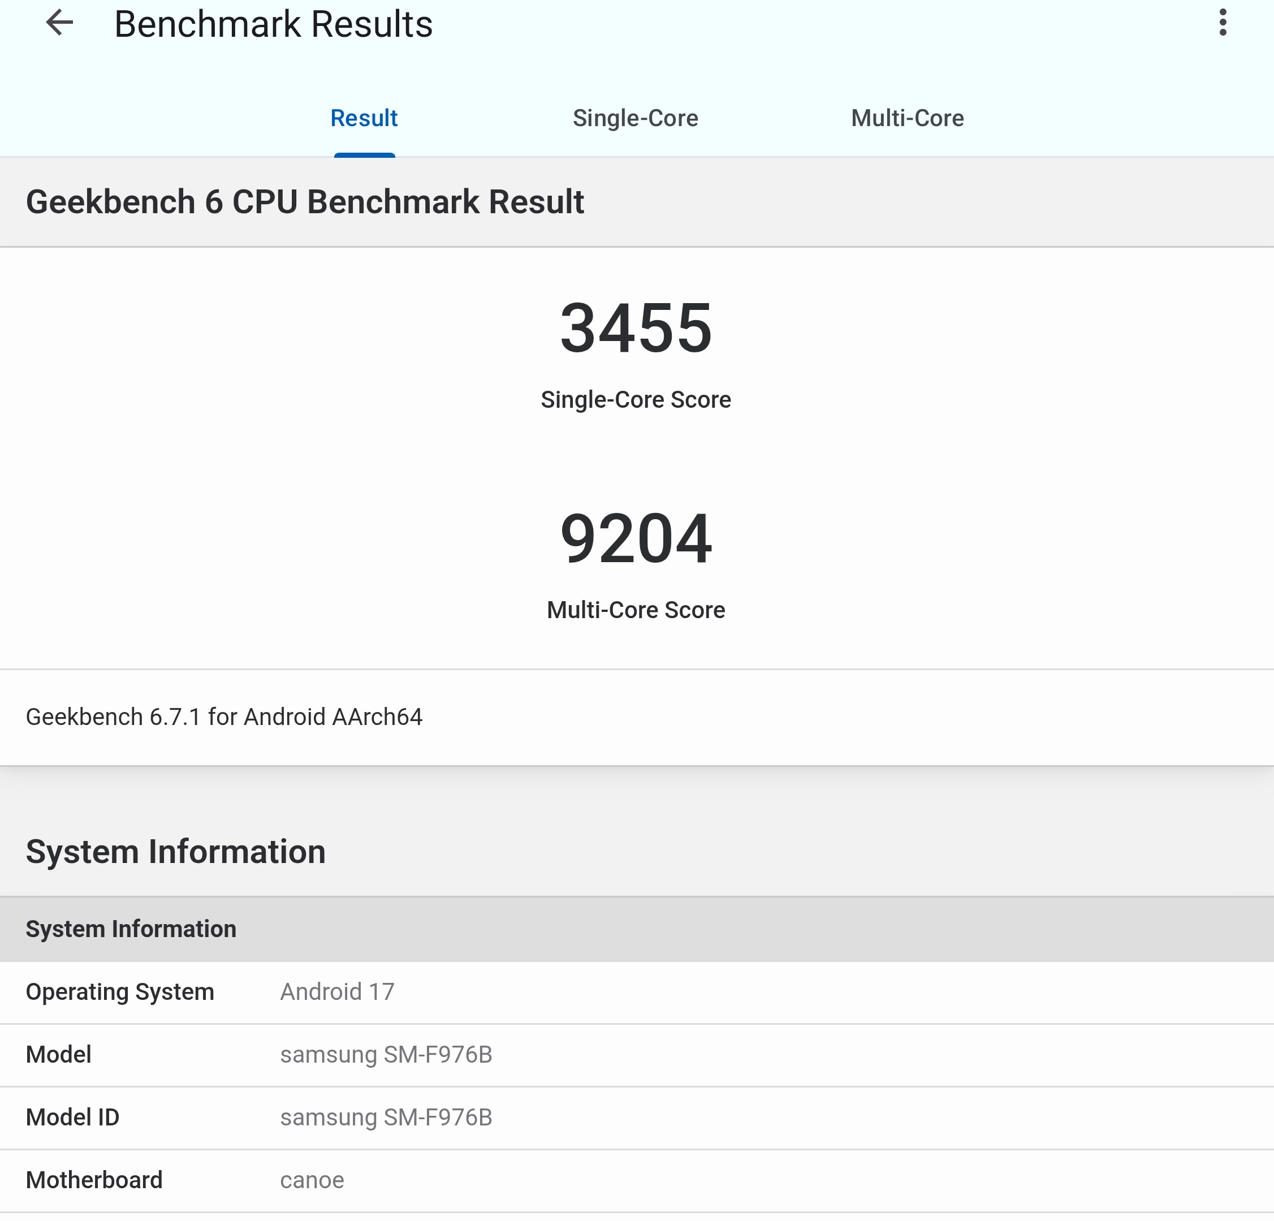
Task: Click the Model ID value samsung SM-F976B
Action: click(386, 1117)
